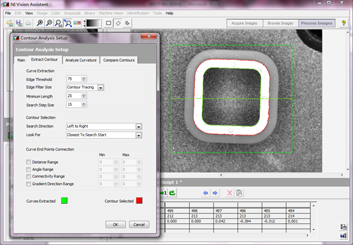Image resolution: width=353 pixels, height=245 pixels.
Task: Select the Rectangle ROI tool
Action: 109,23
